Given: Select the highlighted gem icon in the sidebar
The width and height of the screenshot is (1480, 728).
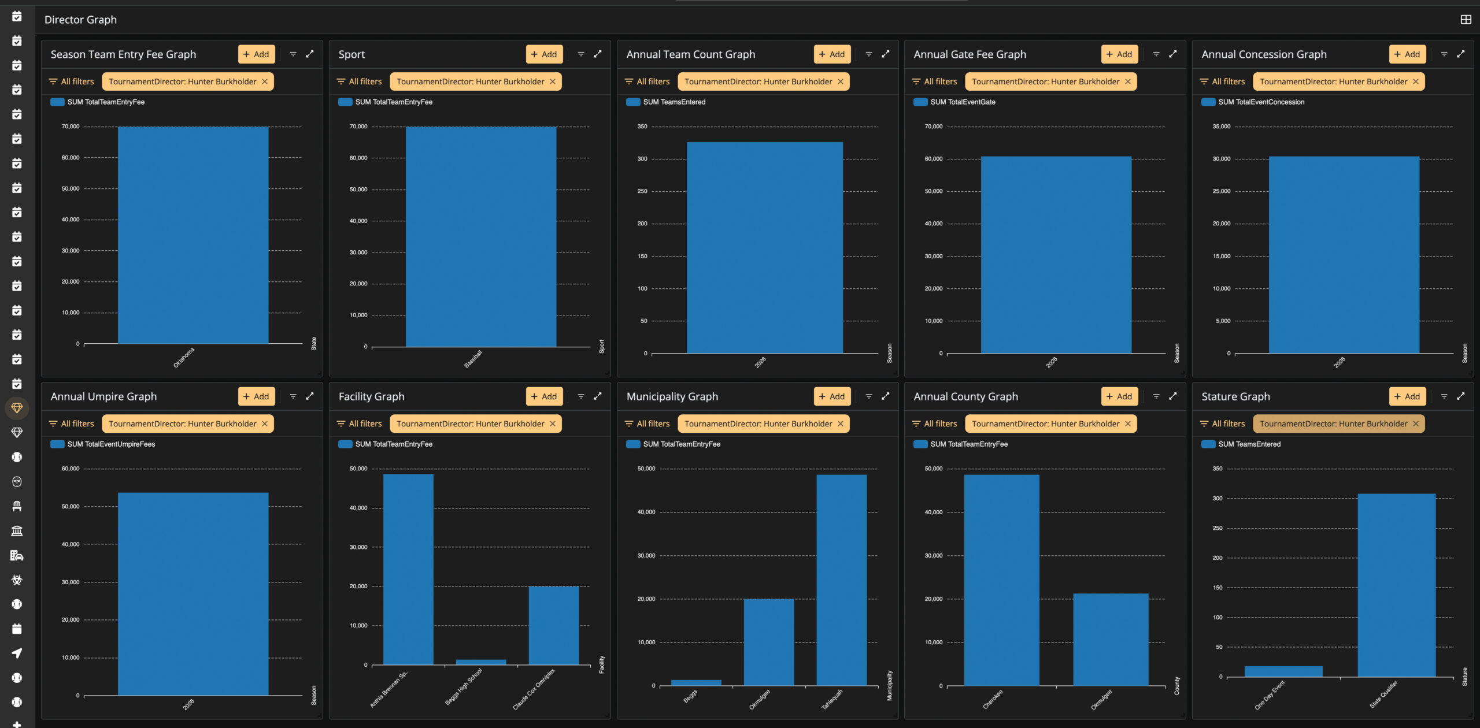Looking at the screenshot, I should click(17, 408).
